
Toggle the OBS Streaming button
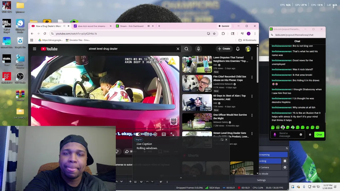point(273,155)
